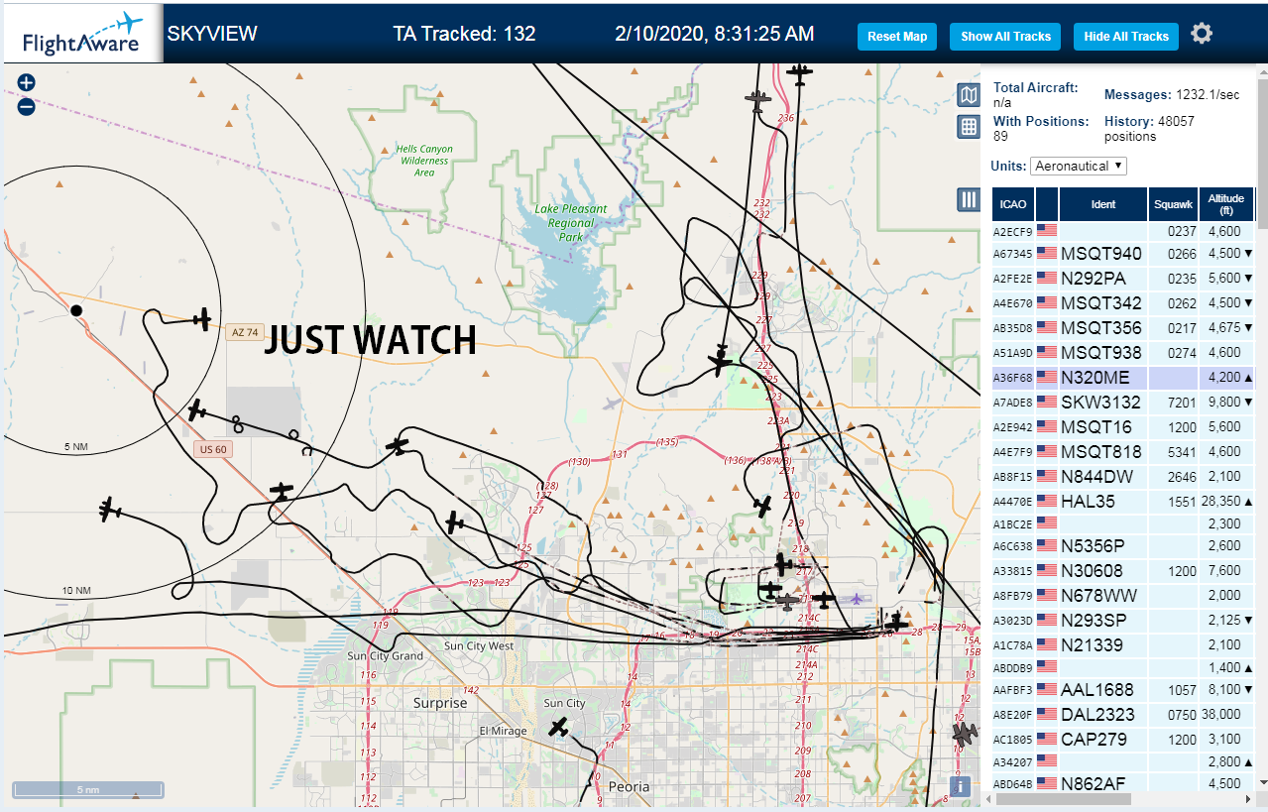
Task: Select the aircraft icon at the top map edge
Action: [x=799, y=72]
